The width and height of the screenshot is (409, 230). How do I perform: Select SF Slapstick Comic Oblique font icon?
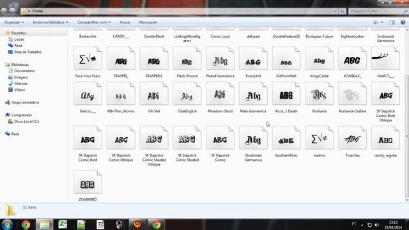click(x=121, y=137)
